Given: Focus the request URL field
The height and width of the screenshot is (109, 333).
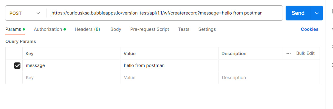Looking at the screenshot, I should pos(165,13).
